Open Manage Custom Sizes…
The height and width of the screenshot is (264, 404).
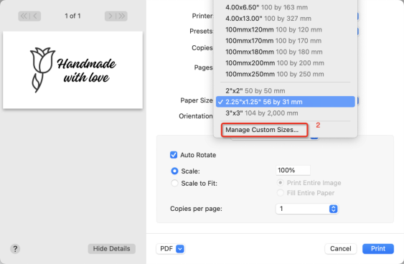(264, 130)
